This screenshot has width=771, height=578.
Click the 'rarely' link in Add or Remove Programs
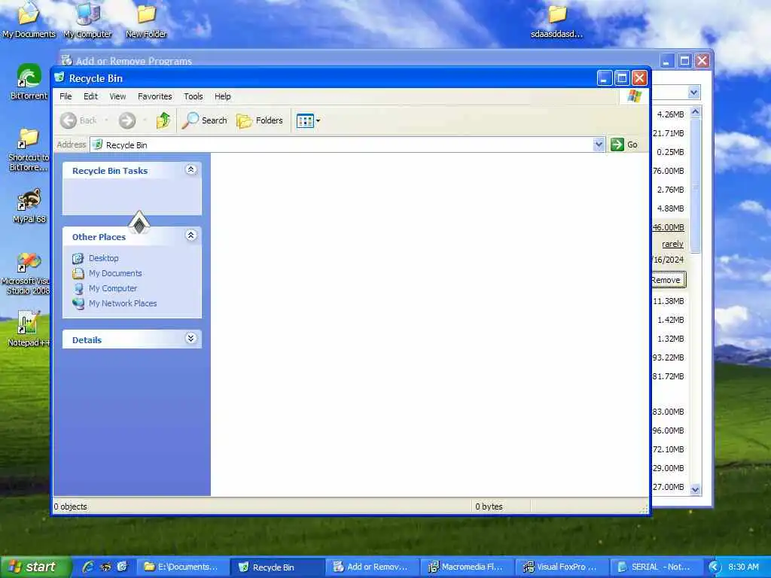point(672,244)
